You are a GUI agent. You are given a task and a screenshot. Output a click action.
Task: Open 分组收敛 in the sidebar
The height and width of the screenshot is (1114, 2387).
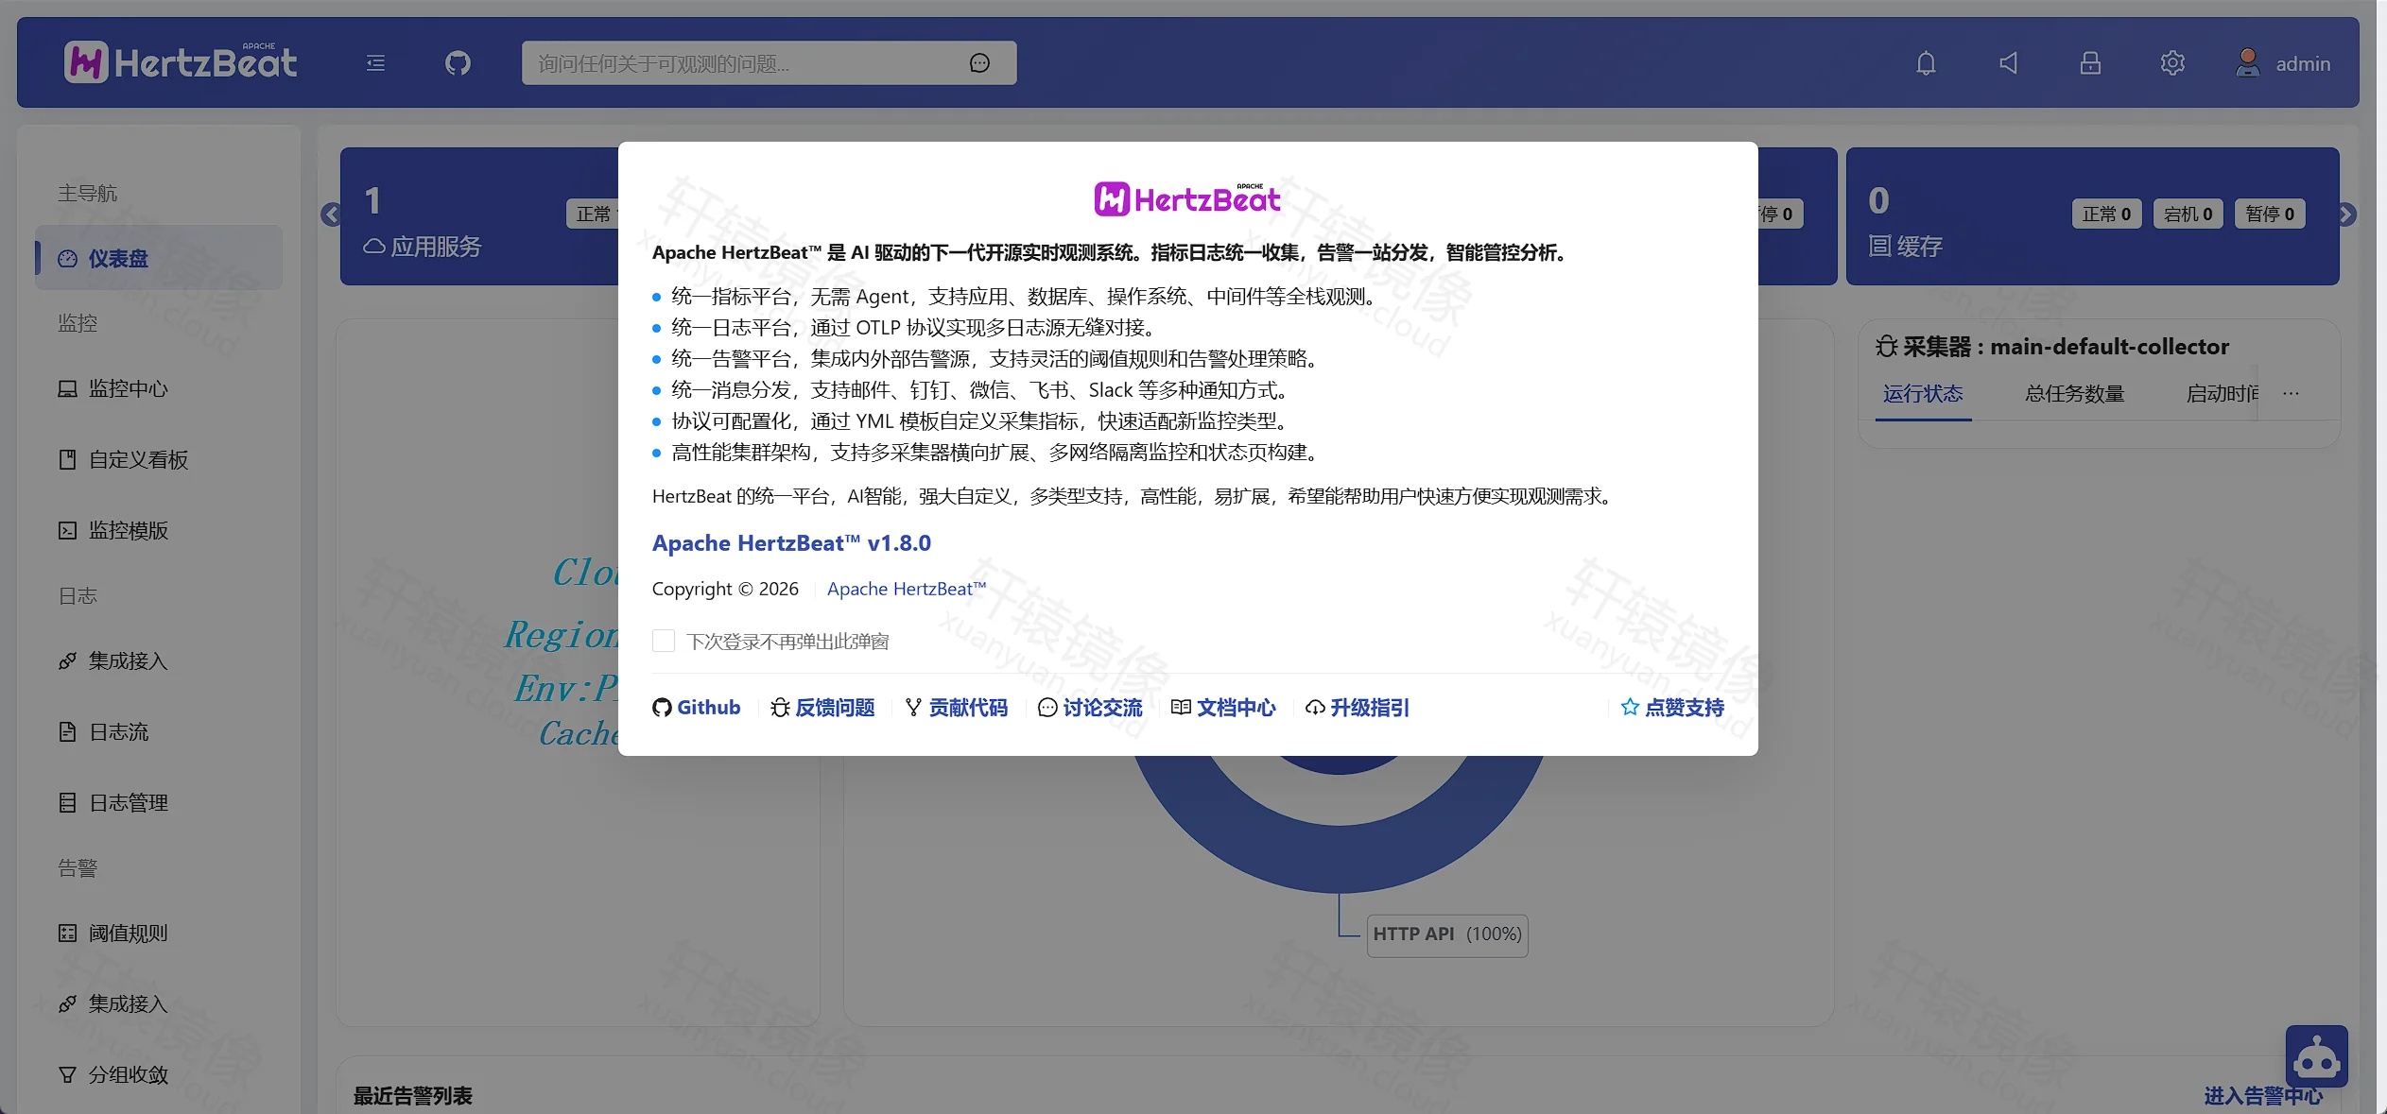tap(159, 1074)
